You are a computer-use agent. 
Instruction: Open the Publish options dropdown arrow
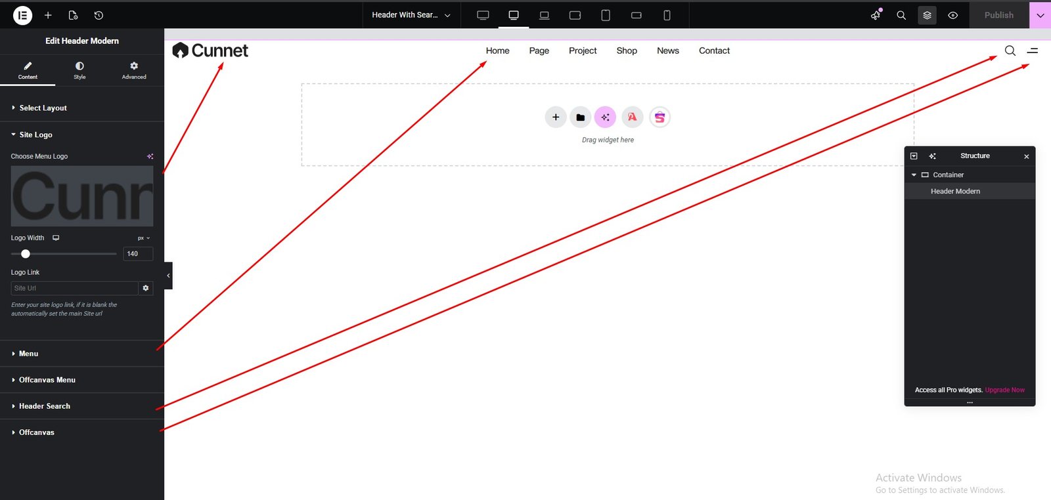coord(1040,15)
